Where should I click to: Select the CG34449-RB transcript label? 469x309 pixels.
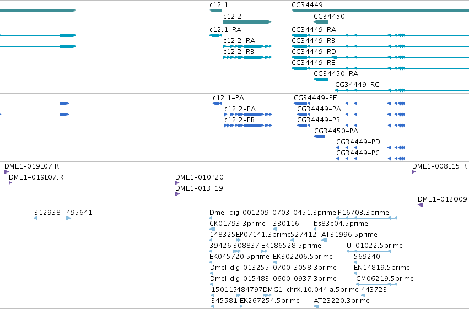[313, 41]
